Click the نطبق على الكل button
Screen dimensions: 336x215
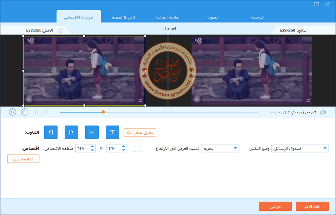click(x=140, y=132)
